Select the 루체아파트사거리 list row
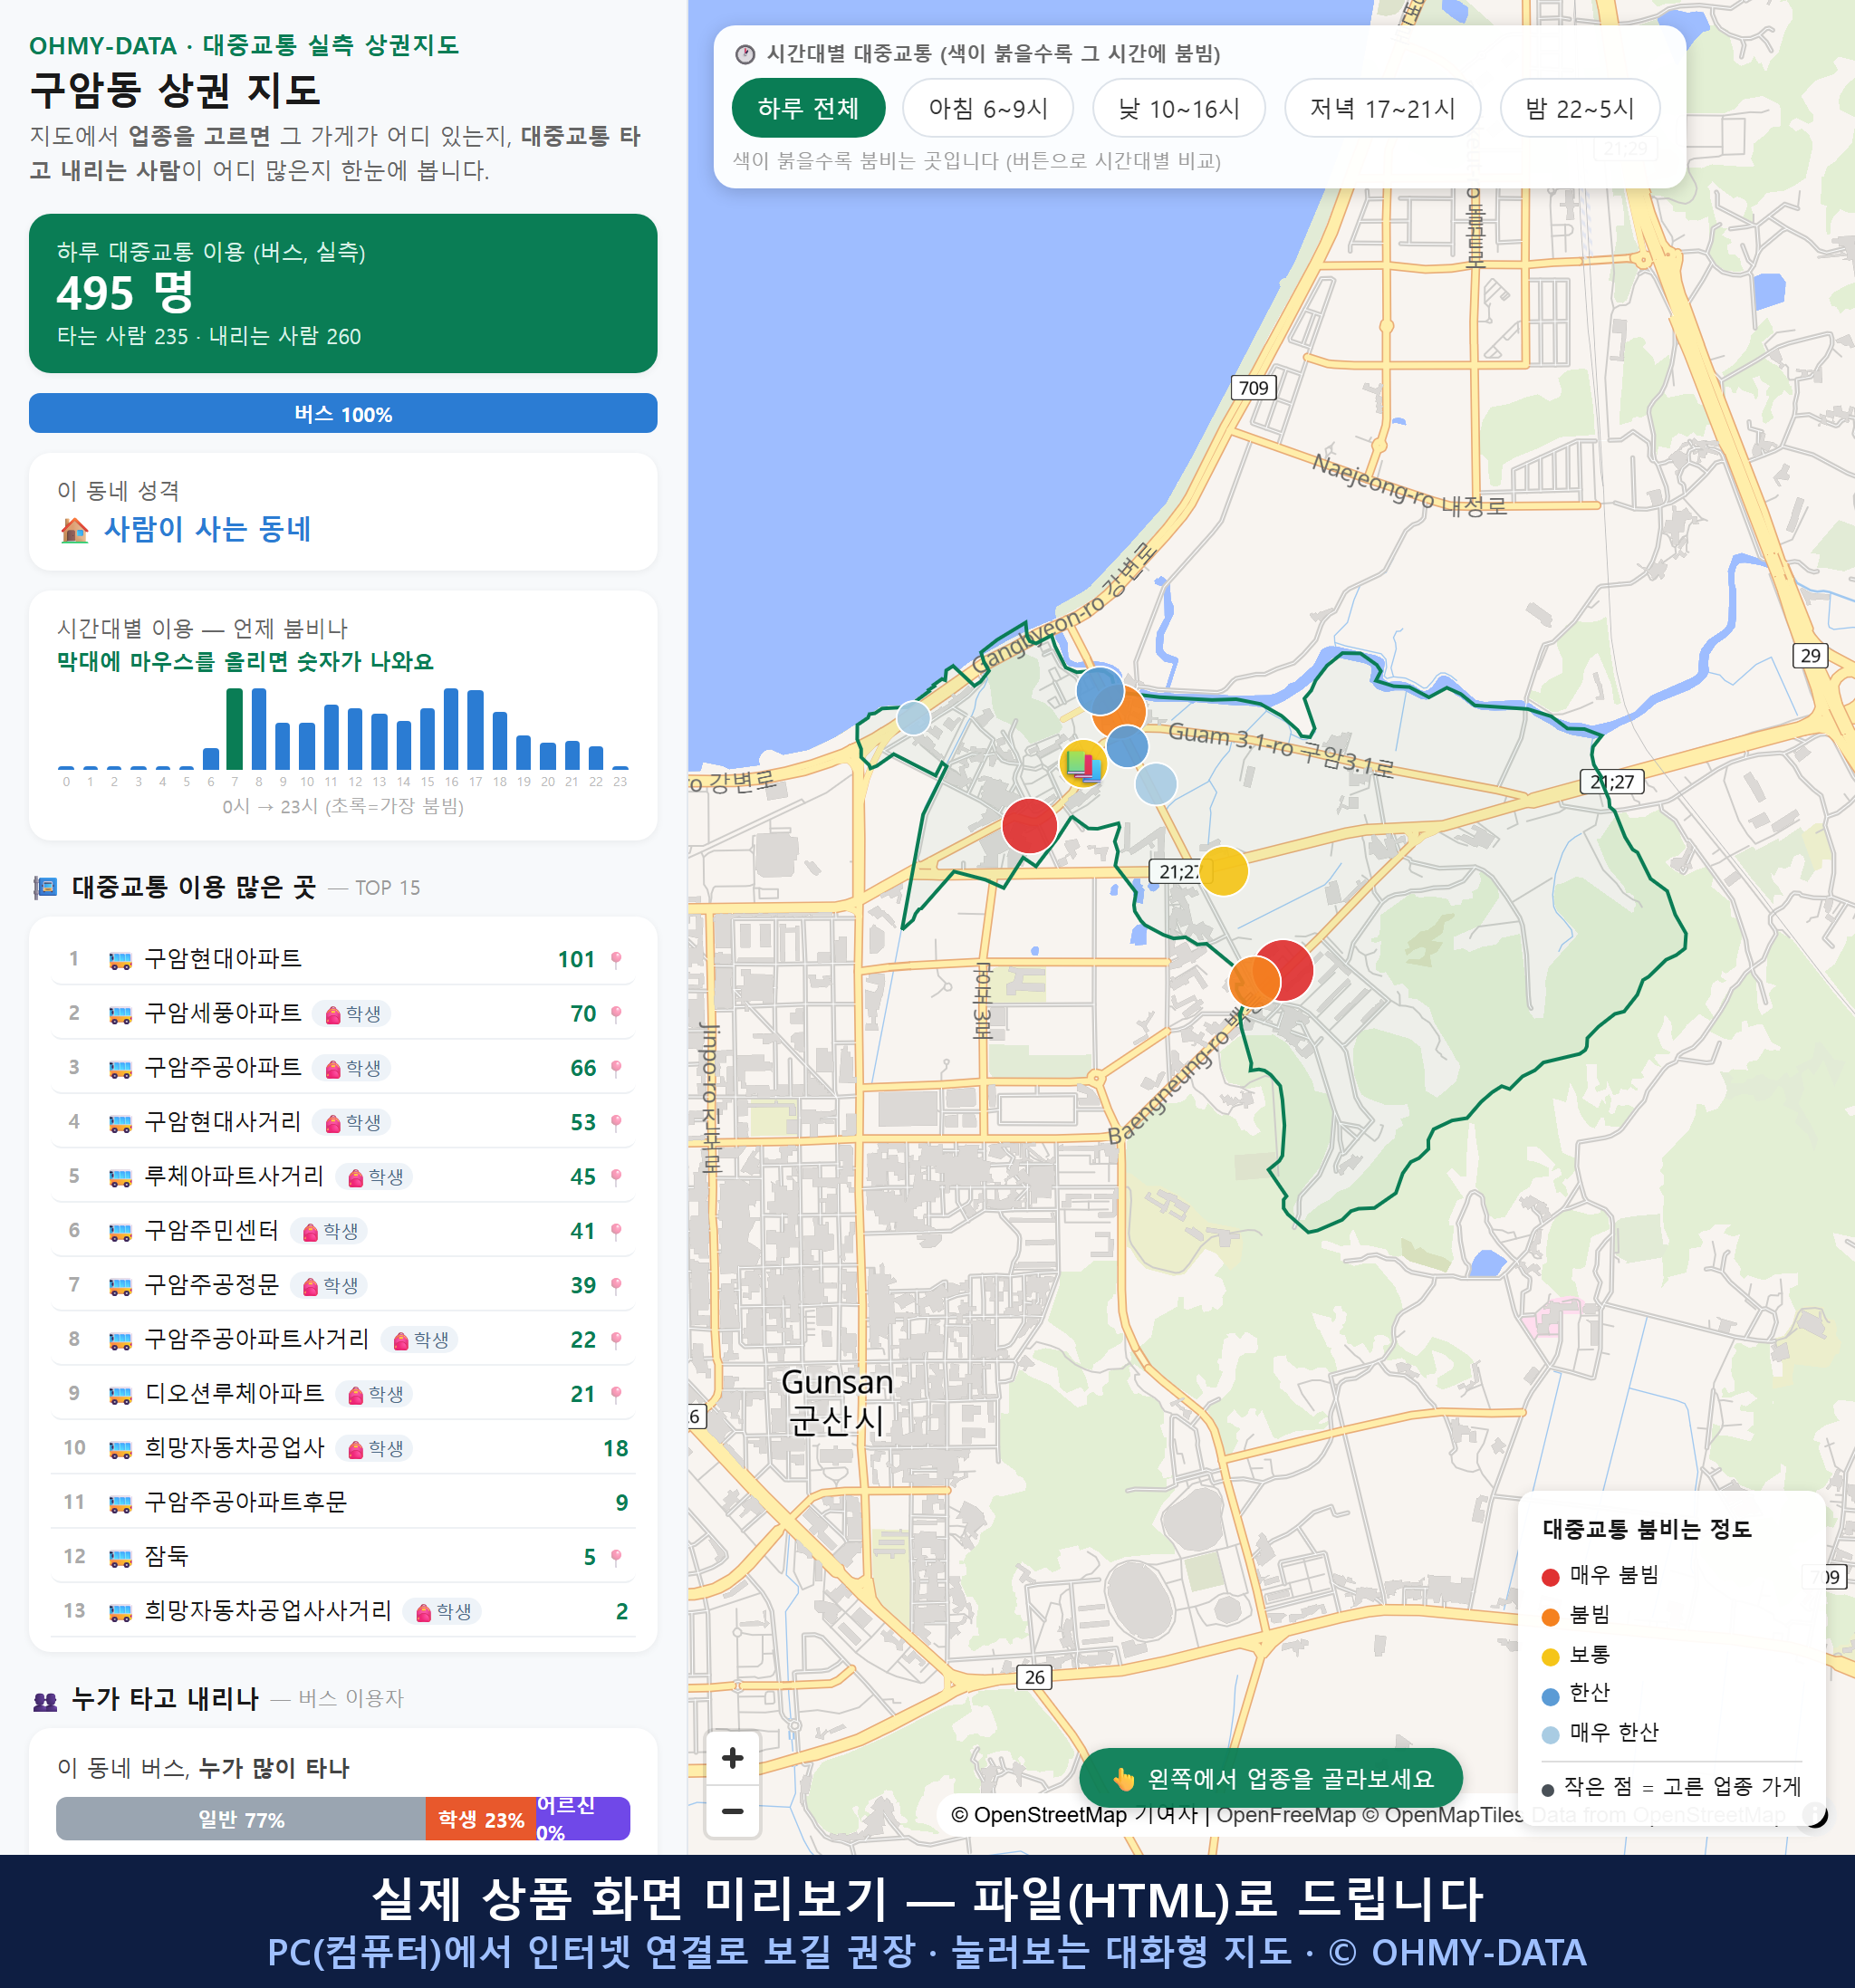1855x1988 pixels. tap(343, 1177)
